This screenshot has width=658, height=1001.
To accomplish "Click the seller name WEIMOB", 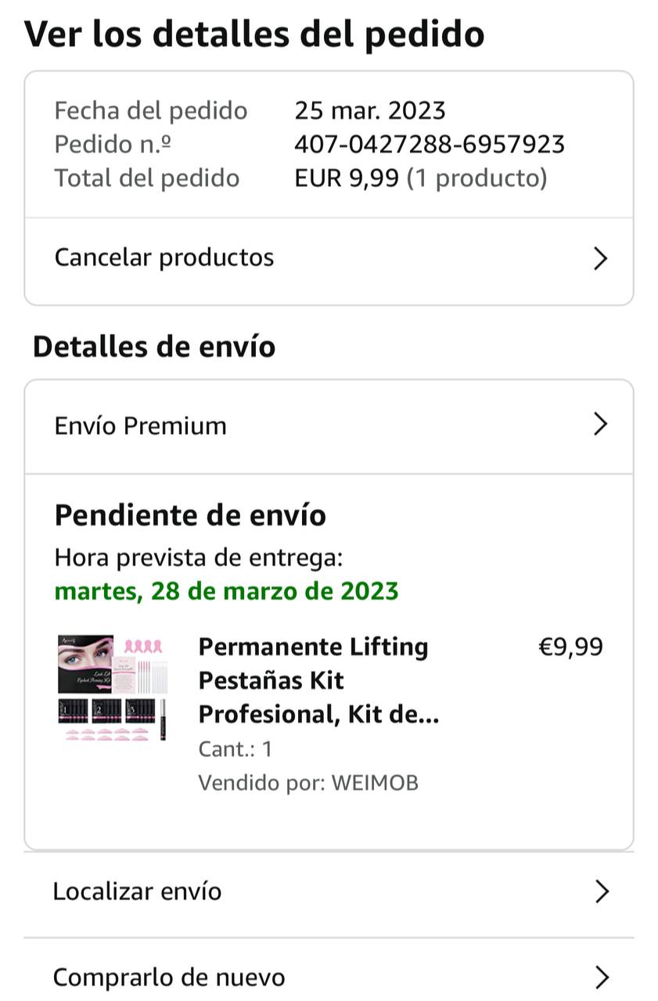I will 375,783.
